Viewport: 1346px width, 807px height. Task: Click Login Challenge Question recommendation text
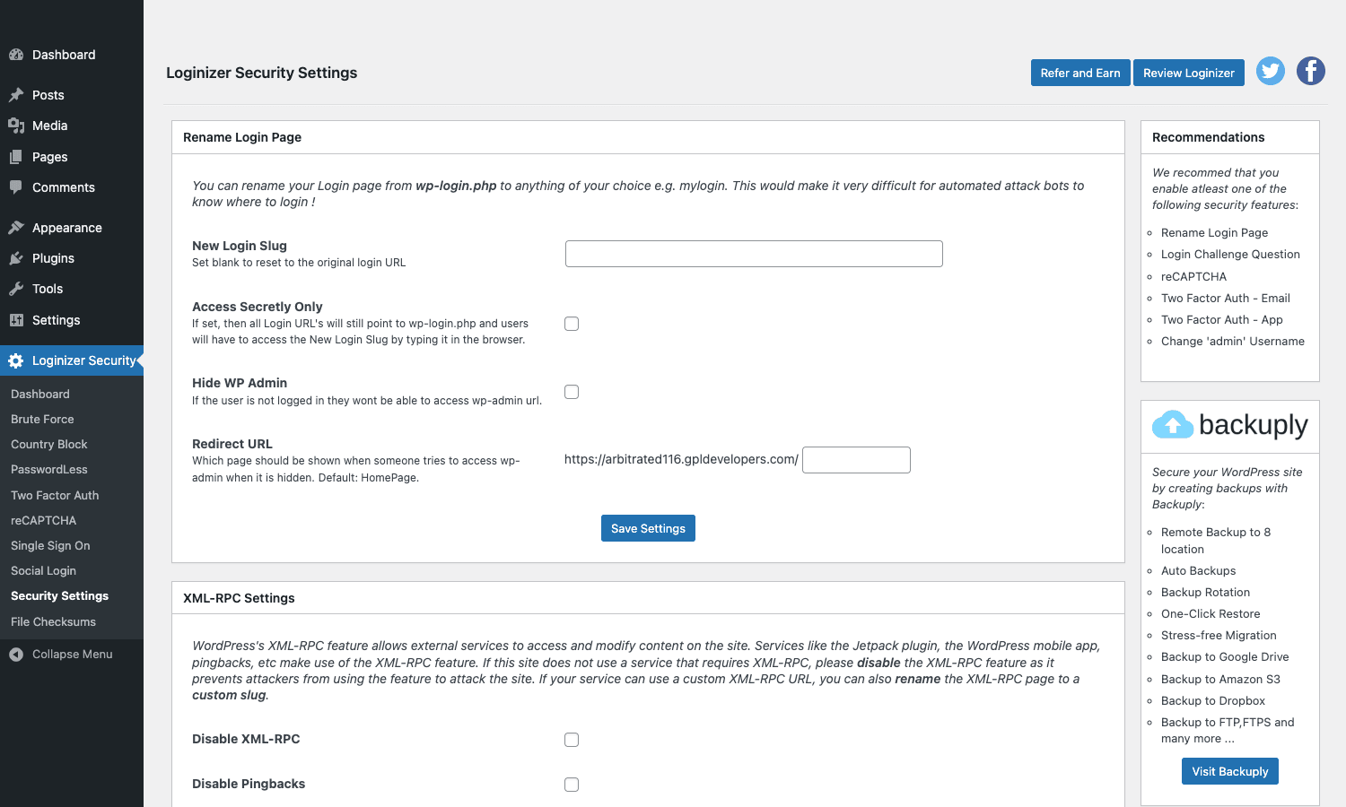click(1230, 254)
